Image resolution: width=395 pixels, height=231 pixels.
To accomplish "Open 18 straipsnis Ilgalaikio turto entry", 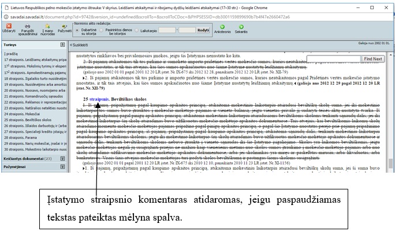I will (x=35, y=79).
